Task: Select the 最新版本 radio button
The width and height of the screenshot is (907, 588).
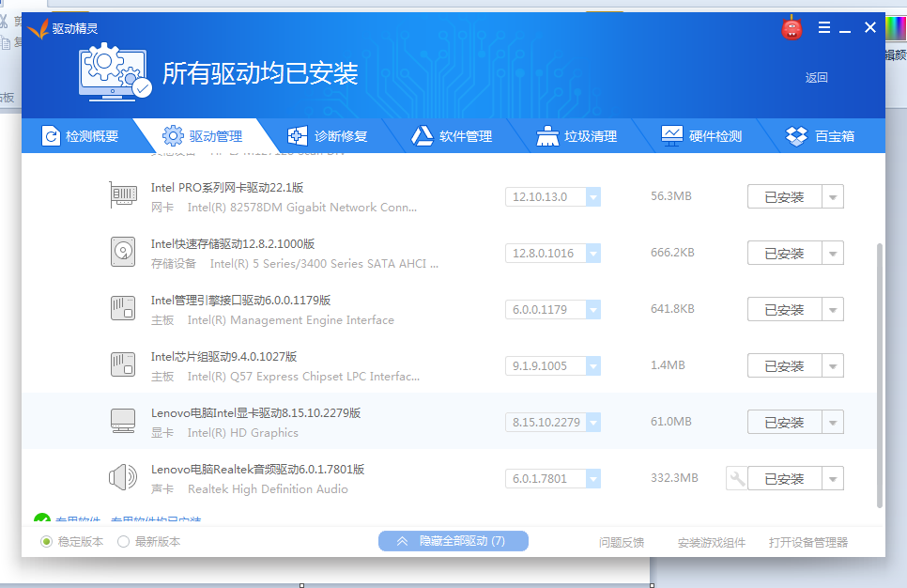Action: click(x=122, y=541)
